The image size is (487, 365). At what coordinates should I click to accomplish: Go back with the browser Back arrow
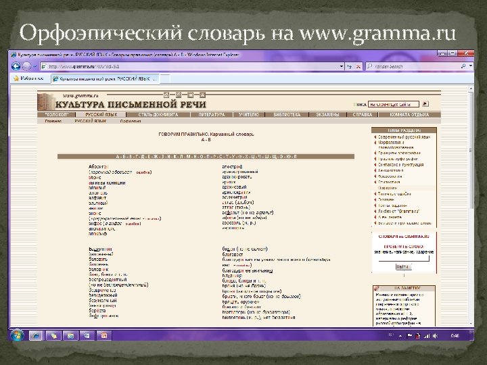pyautogui.click(x=16, y=66)
